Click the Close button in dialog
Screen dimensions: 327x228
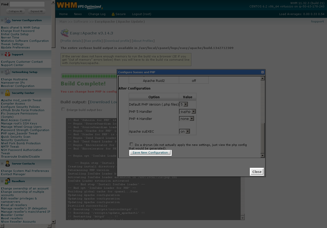click(257, 172)
